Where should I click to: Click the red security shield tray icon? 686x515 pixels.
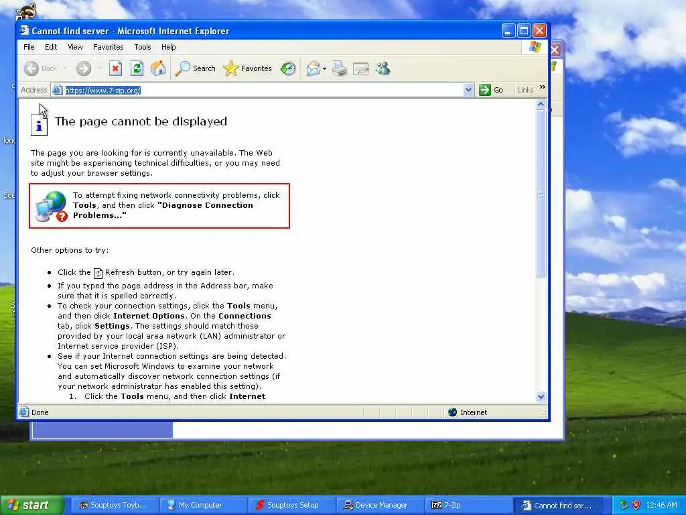[636, 506]
